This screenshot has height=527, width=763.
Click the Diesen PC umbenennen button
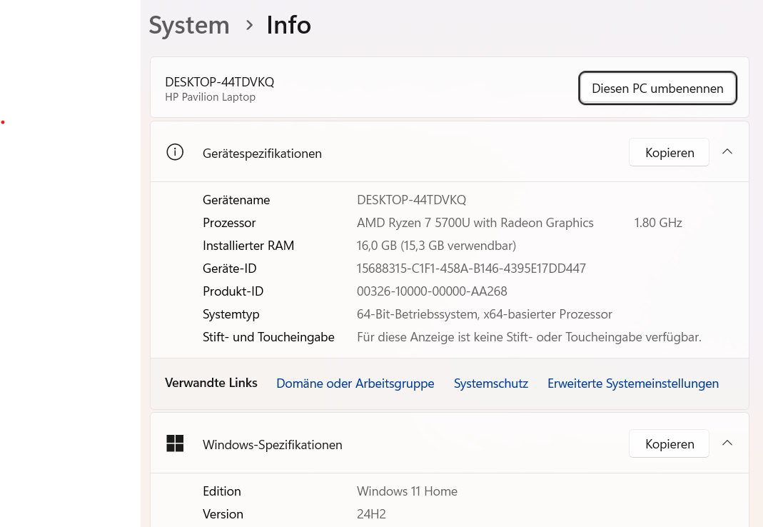click(657, 88)
